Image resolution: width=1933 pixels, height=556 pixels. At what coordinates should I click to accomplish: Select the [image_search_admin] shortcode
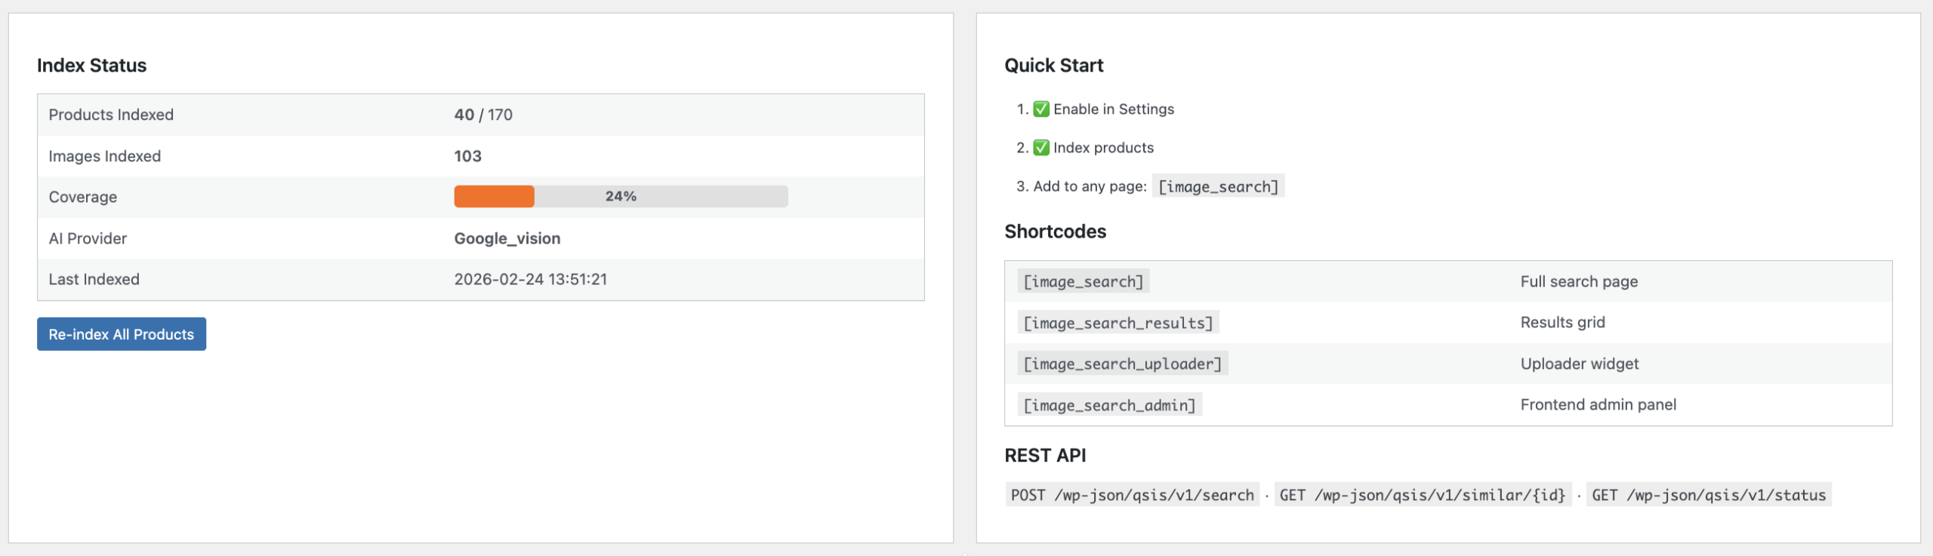point(1109,405)
